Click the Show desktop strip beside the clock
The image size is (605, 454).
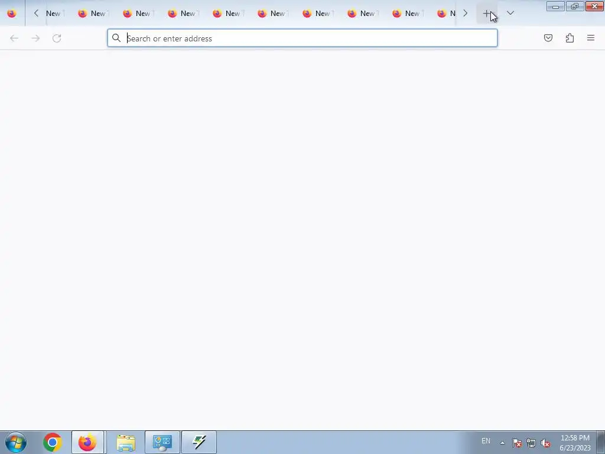[601, 442]
